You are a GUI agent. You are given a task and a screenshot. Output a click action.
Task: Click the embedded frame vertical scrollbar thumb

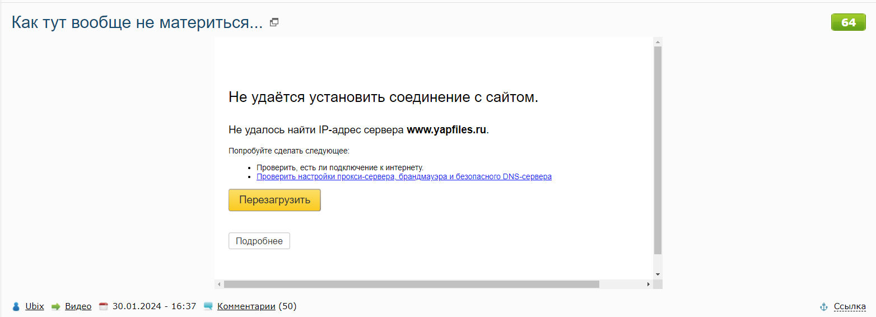tap(658, 151)
